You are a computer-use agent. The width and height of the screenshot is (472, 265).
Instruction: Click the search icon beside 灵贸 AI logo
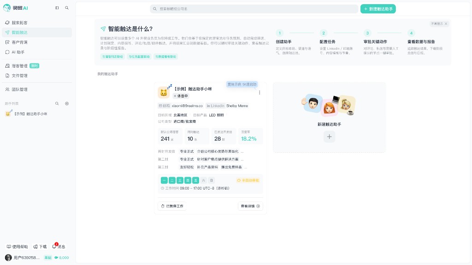click(x=67, y=8)
